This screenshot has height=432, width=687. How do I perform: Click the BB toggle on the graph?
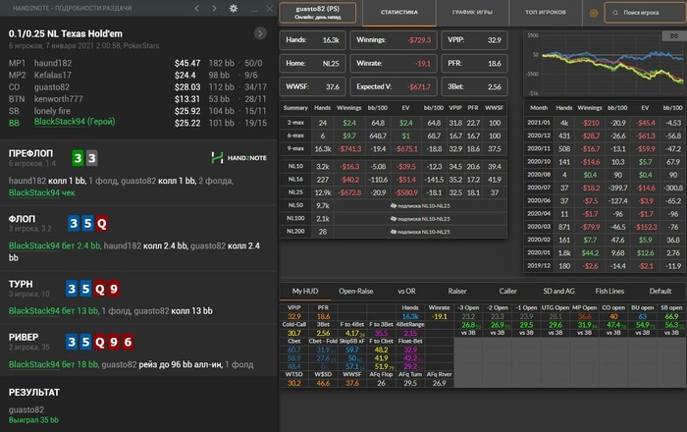(674, 36)
